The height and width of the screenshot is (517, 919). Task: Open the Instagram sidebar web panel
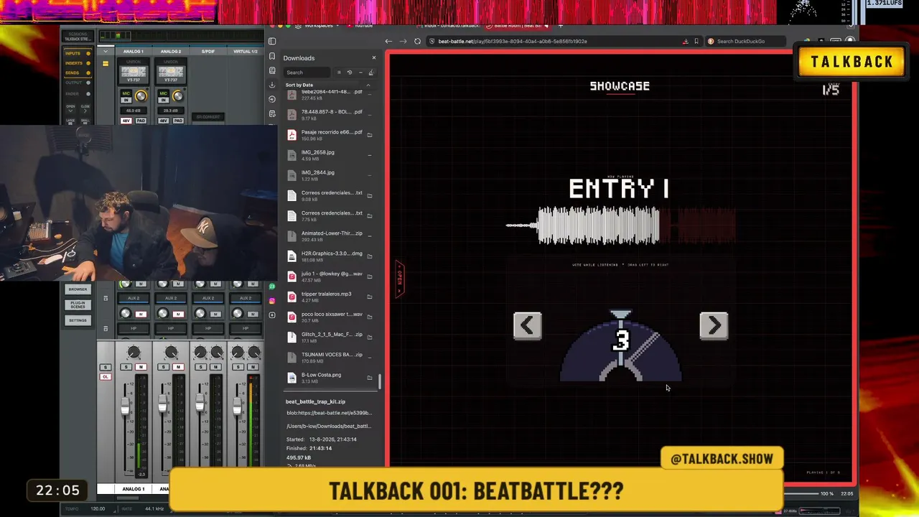272,300
